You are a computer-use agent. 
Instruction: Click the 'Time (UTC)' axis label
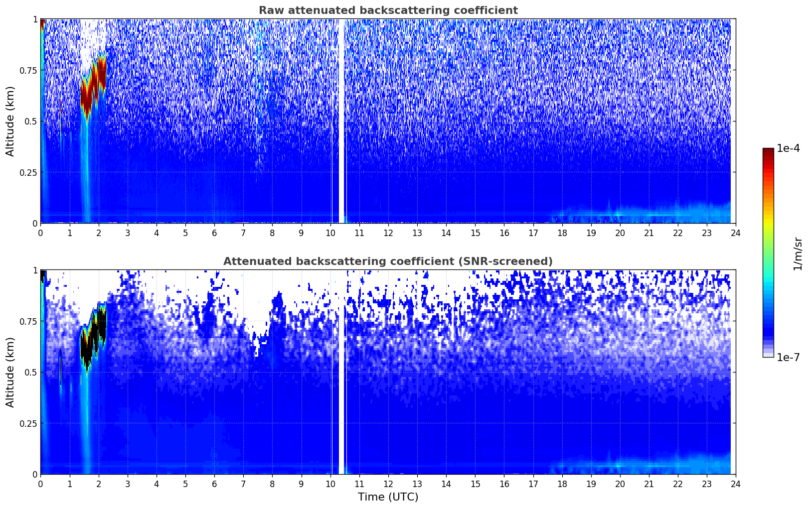click(388, 497)
